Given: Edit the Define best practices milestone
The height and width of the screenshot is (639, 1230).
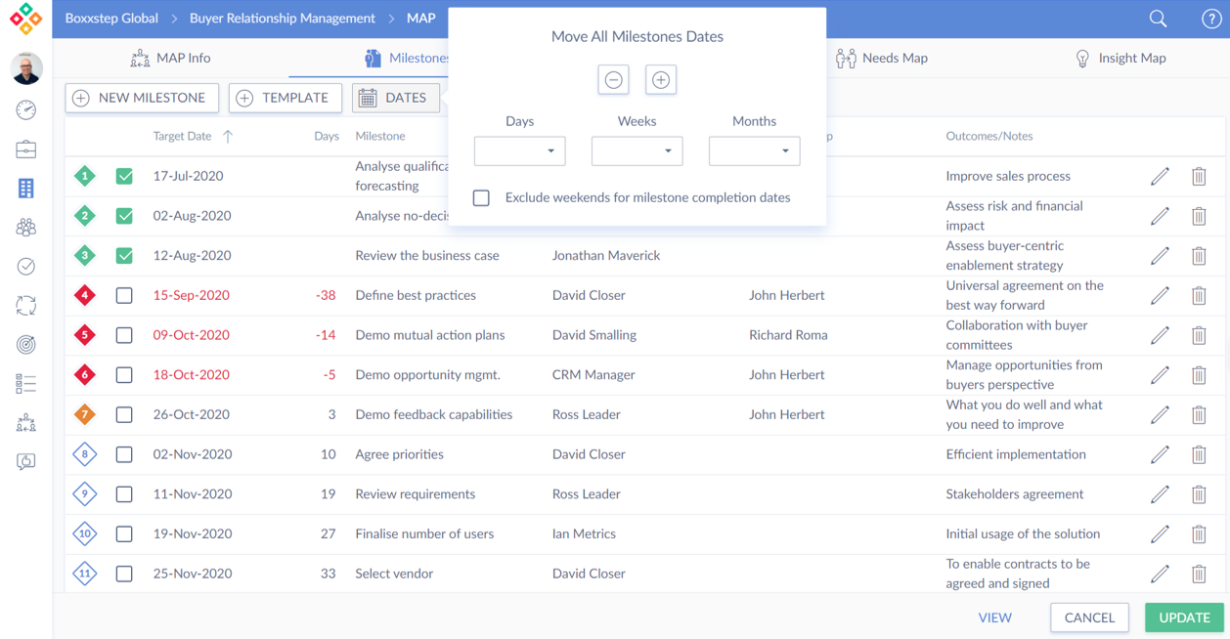Looking at the screenshot, I should [x=1160, y=295].
